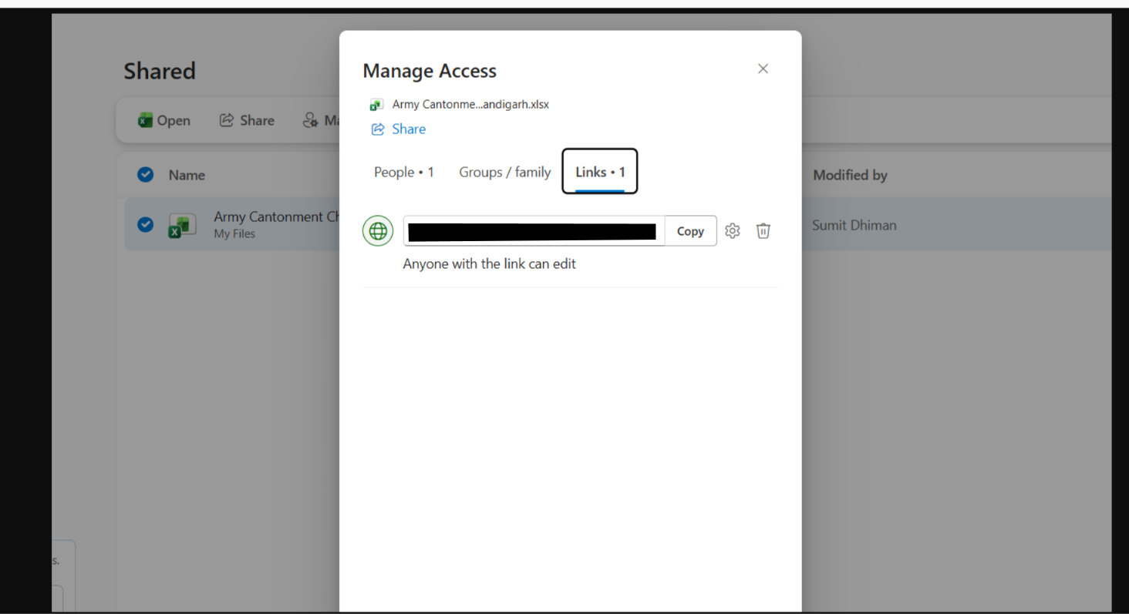Select the Links tab

(600, 172)
